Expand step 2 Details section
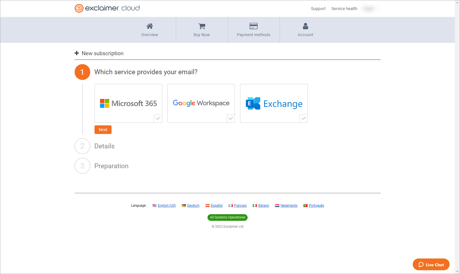 (x=104, y=146)
